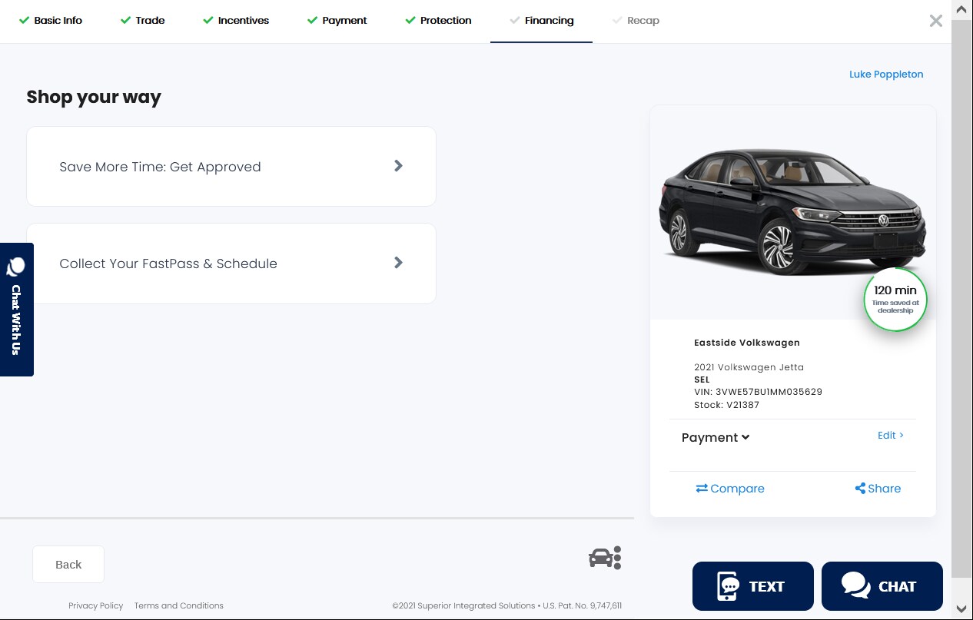Share this vehicle via Share link
Image resolution: width=973 pixels, height=620 pixels.
[878, 489]
